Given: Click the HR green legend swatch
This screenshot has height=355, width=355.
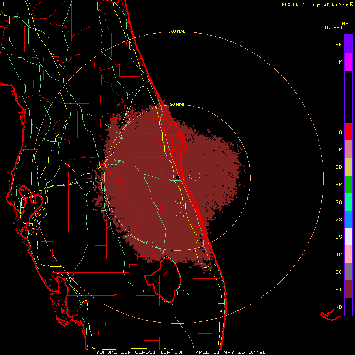Looking at the screenshot, I should pos(348,185).
